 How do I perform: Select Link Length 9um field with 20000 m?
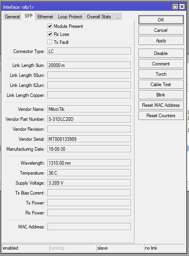coord(89,65)
